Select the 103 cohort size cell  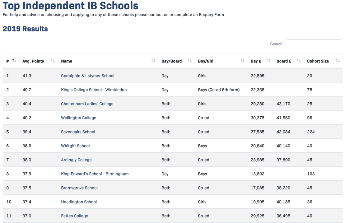tap(311, 174)
